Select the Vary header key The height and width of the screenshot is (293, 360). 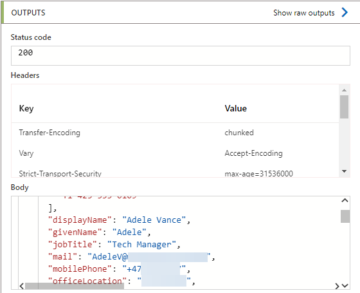(26, 153)
